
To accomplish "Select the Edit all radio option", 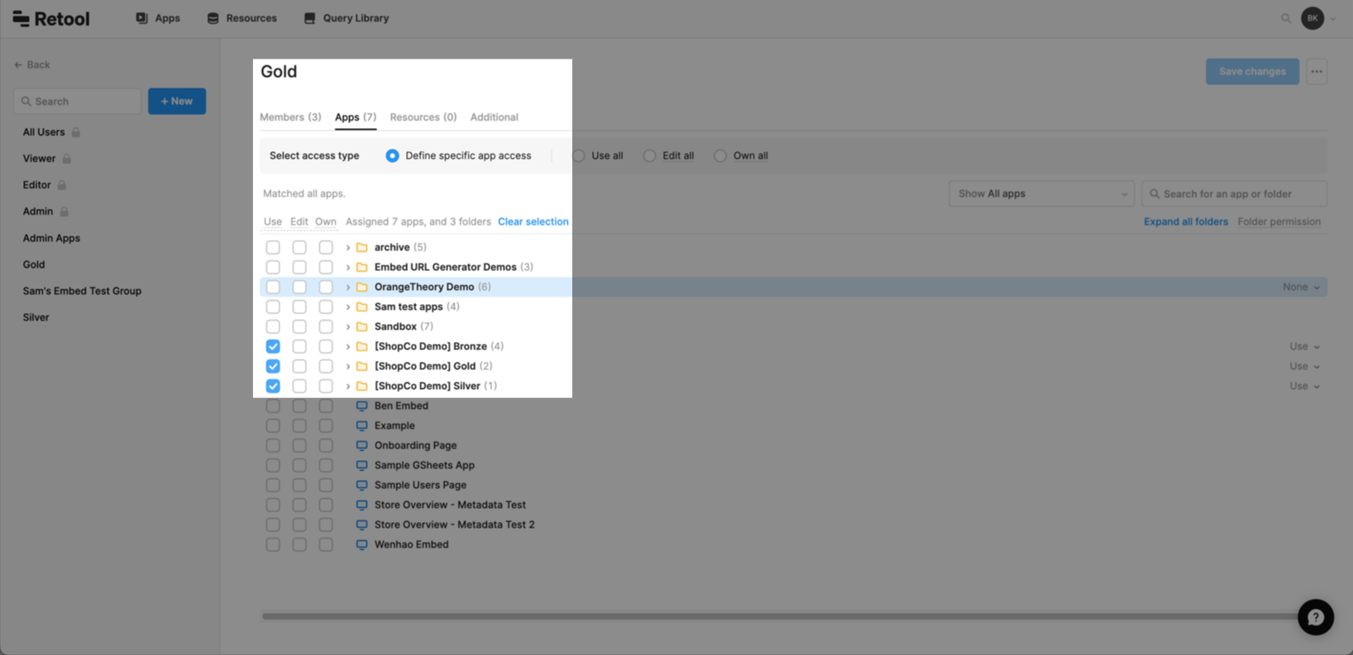I will coord(649,155).
